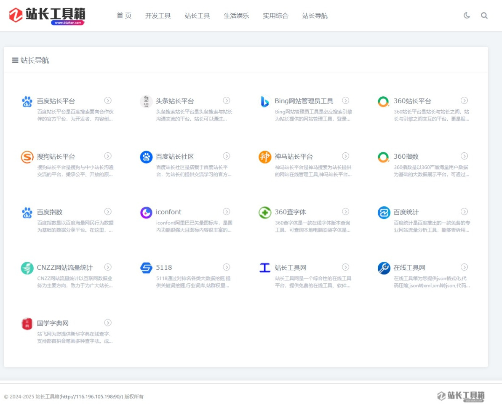Viewport: 502px width, 412px height.
Task: Click arrow button on CNZZ网站流量统计 card
Action: click(108, 267)
